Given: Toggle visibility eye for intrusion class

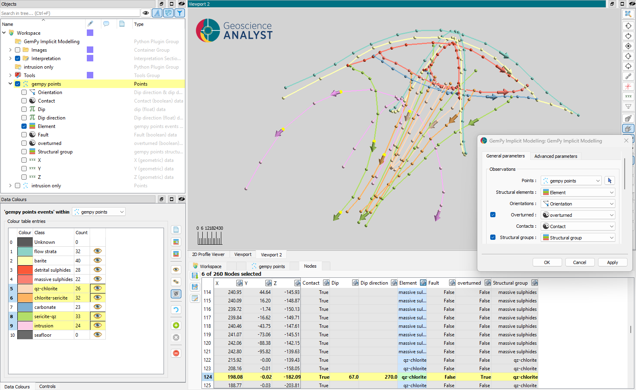Looking at the screenshot, I should tap(97, 325).
